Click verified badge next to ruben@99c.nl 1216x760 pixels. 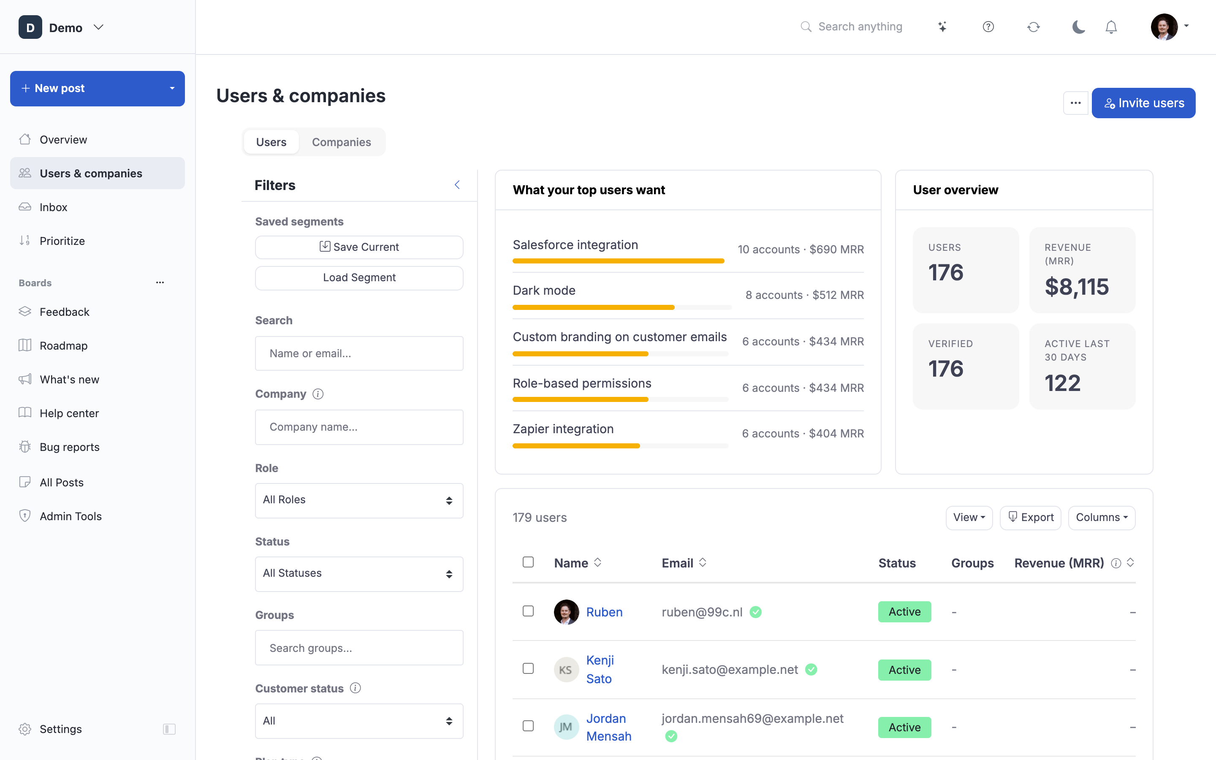[755, 612]
